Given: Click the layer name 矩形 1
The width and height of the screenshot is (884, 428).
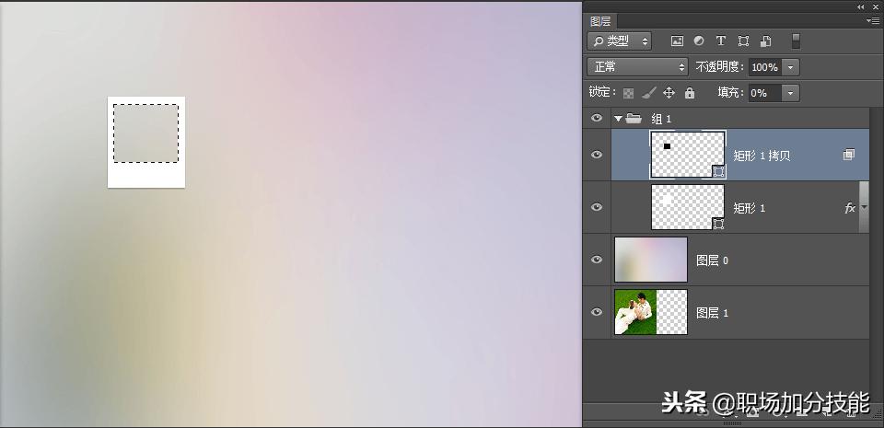Looking at the screenshot, I should [x=750, y=208].
